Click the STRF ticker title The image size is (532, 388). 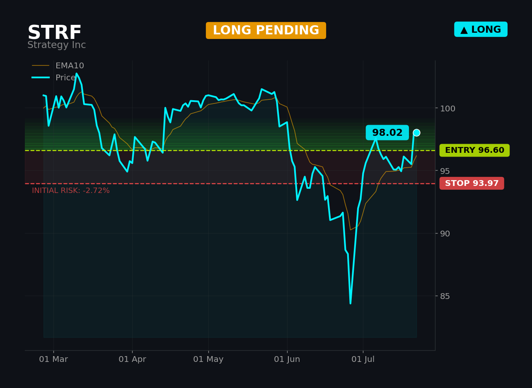(x=54, y=33)
